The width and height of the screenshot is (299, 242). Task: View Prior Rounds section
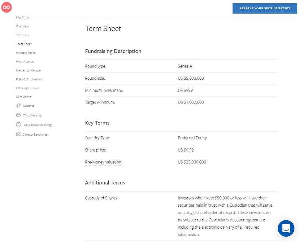point(25,62)
